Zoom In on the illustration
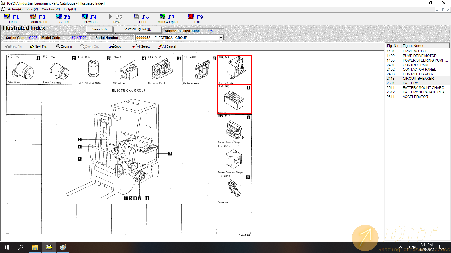Image resolution: width=451 pixels, height=253 pixels. (64, 46)
